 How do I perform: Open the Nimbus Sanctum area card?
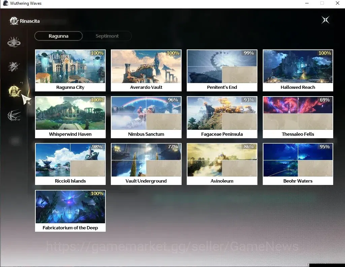point(146,117)
